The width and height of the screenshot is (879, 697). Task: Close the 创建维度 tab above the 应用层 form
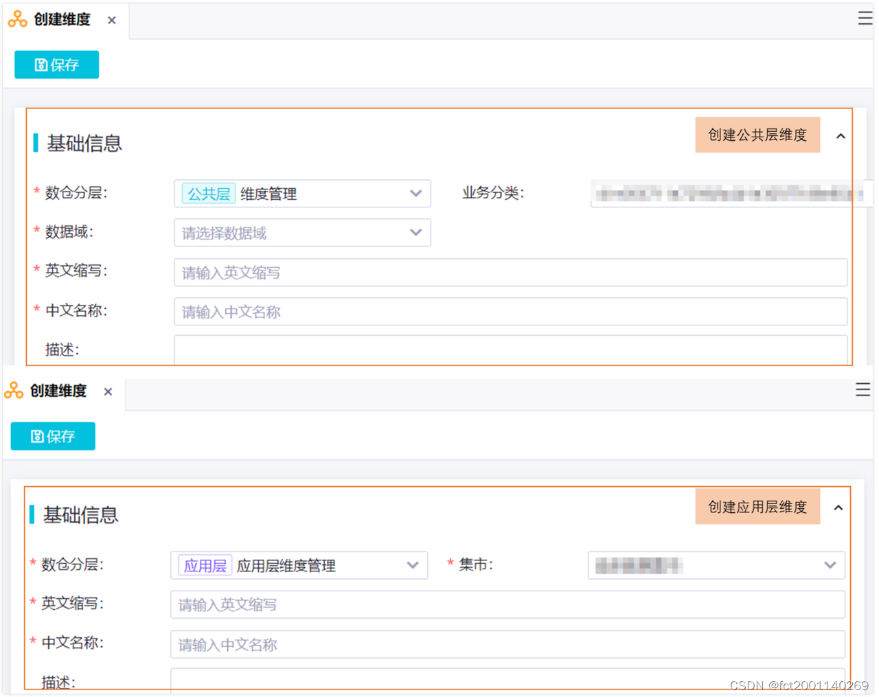click(x=108, y=392)
